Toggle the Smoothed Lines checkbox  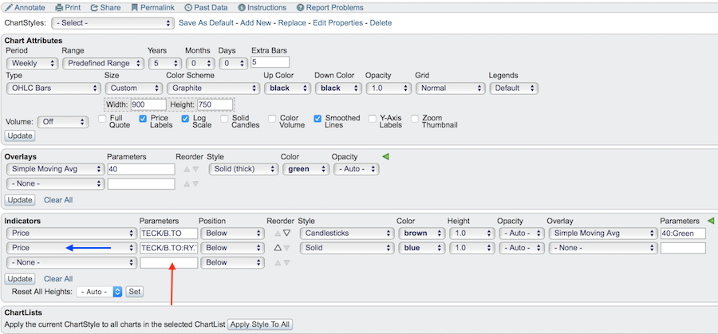point(318,119)
